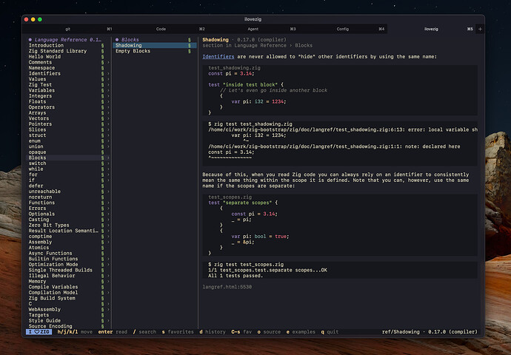
Task: Select the ilovezig tab
Action: [x=431, y=29]
